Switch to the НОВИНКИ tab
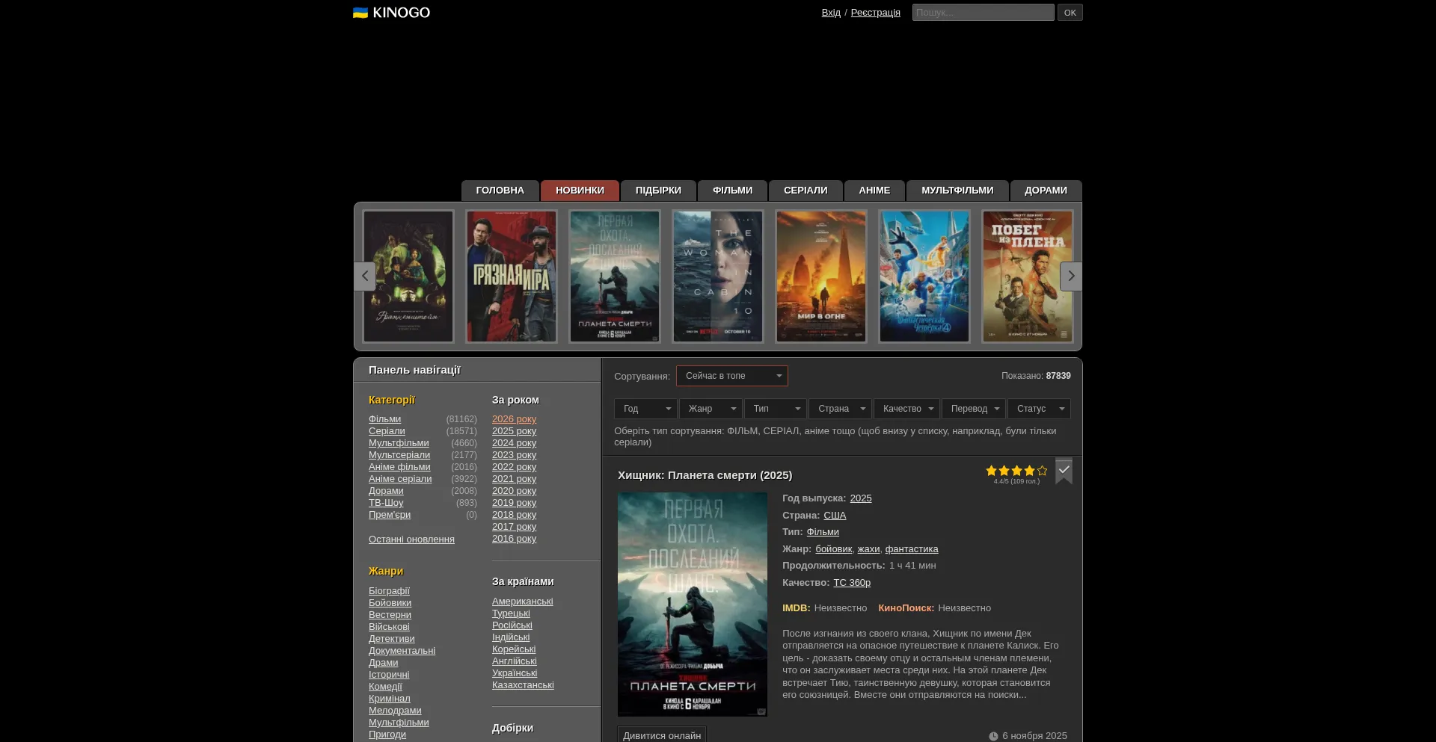Screen dimensions: 1436x742 (580, 191)
